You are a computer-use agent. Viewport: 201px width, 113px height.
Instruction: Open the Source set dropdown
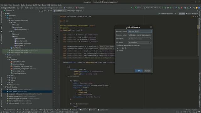(x=140, y=39)
